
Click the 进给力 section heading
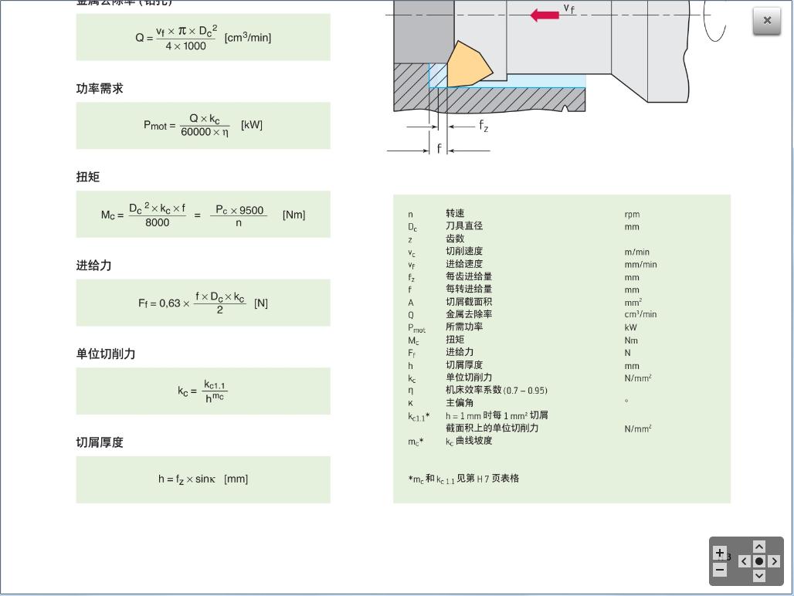point(93,266)
